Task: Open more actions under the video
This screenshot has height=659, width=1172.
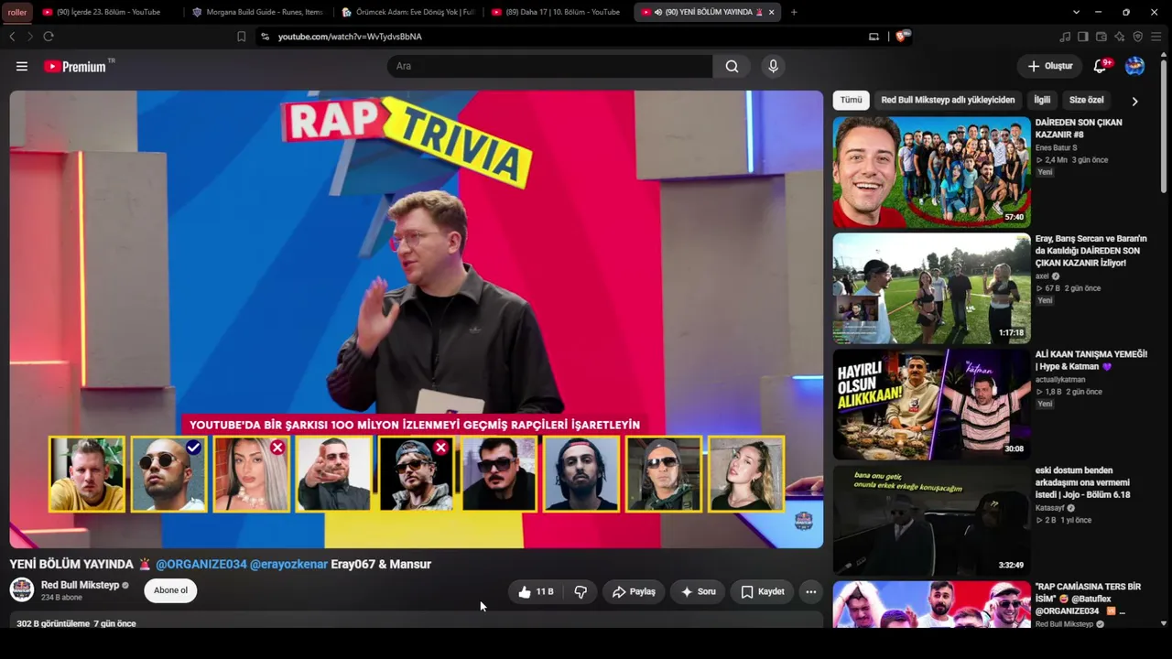Action: point(810,592)
